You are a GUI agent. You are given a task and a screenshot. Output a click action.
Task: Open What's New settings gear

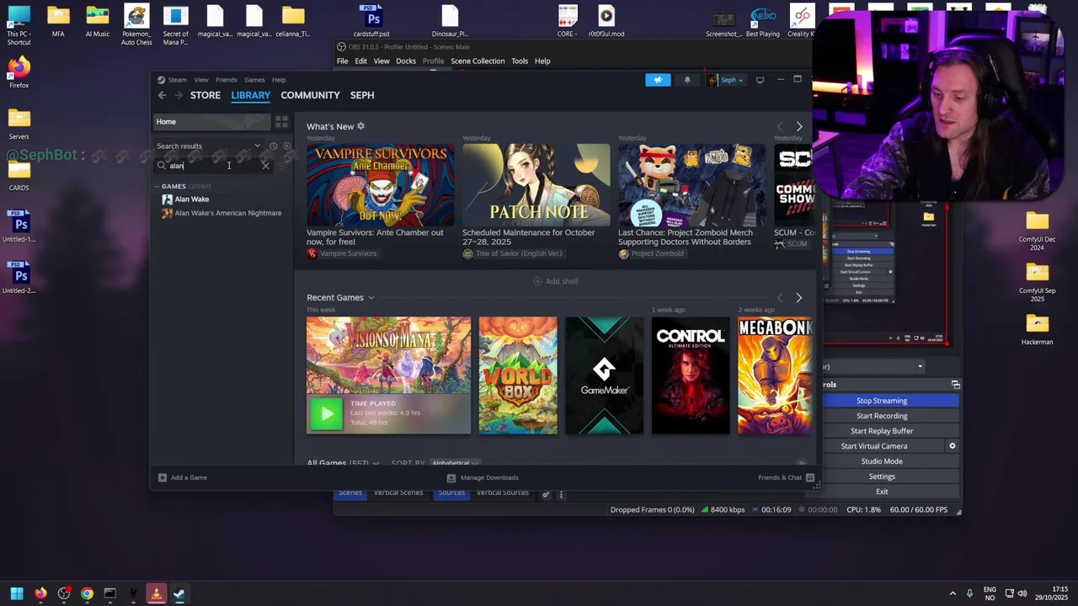tap(360, 126)
